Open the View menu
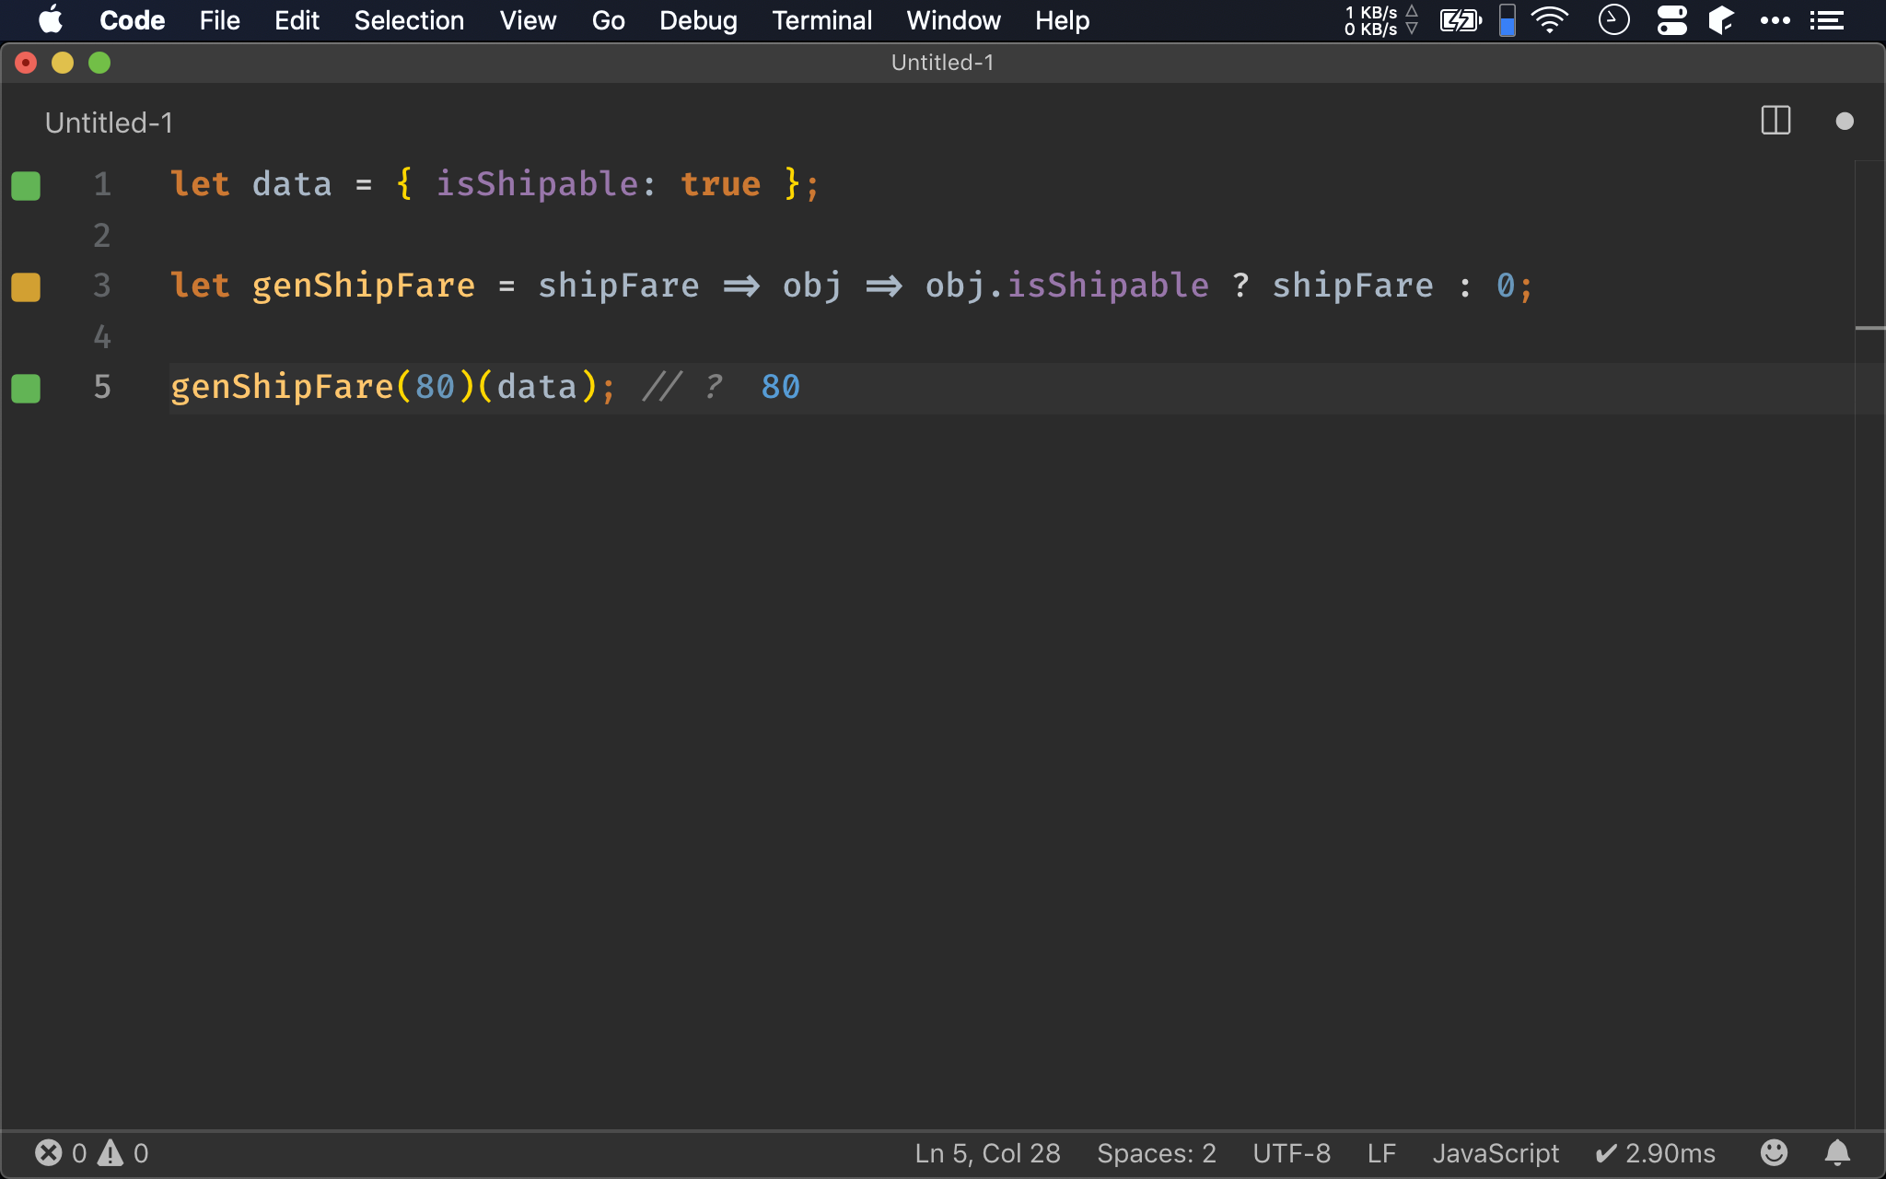The height and width of the screenshot is (1179, 1886). click(x=528, y=20)
